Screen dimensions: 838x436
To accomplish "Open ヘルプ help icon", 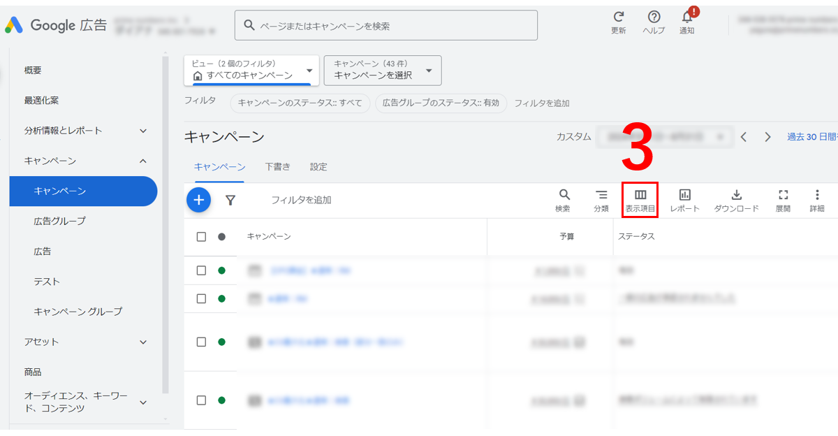I will (654, 22).
